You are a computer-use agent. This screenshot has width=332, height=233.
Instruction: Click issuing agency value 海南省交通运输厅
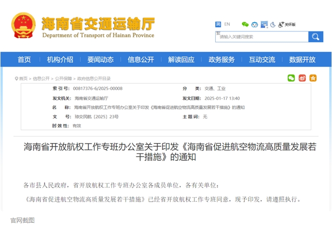(x=91, y=98)
